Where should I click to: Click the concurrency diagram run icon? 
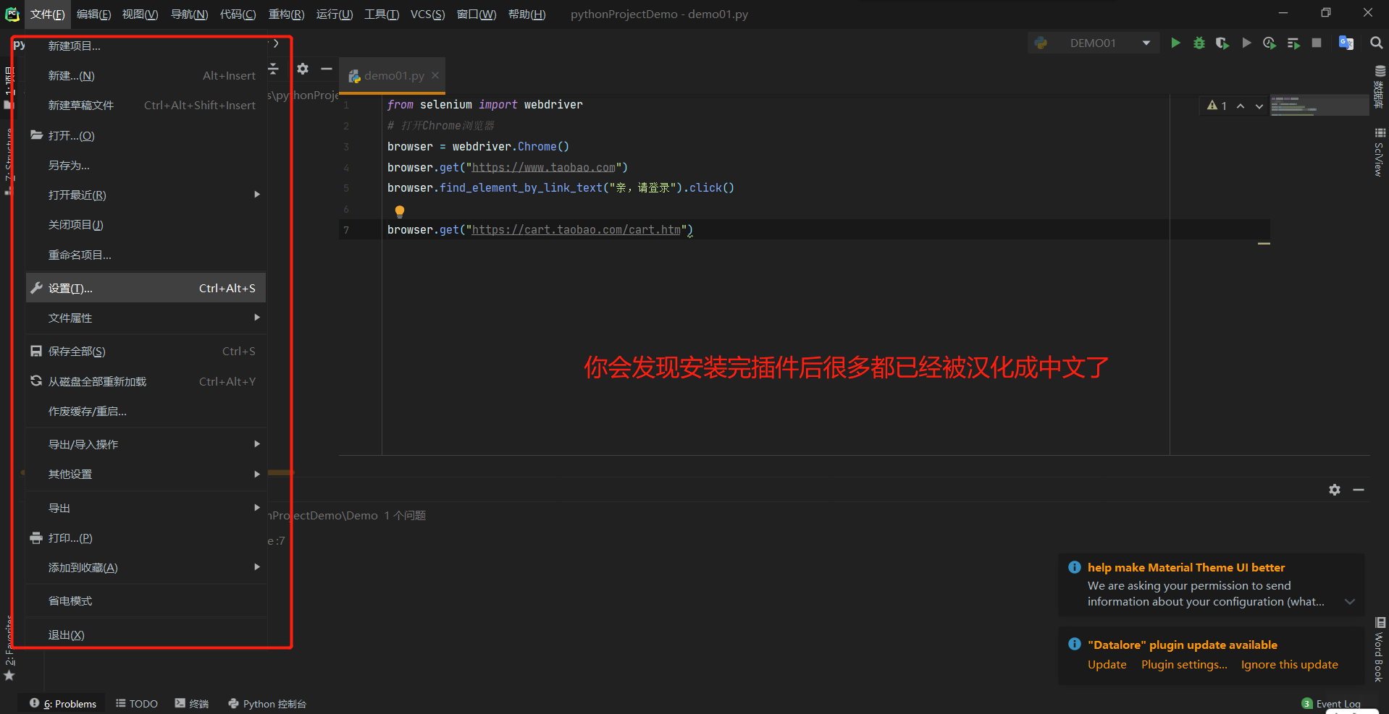point(1293,43)
